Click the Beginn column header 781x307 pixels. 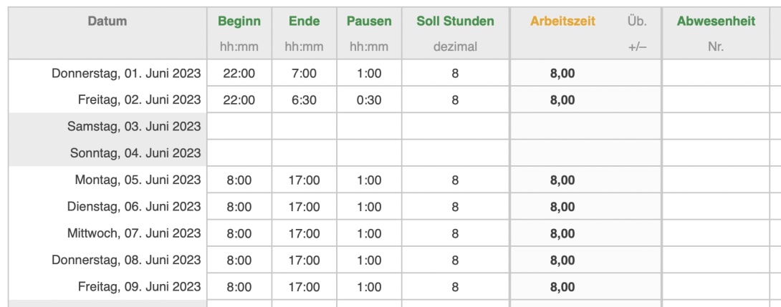pos(239,21)
